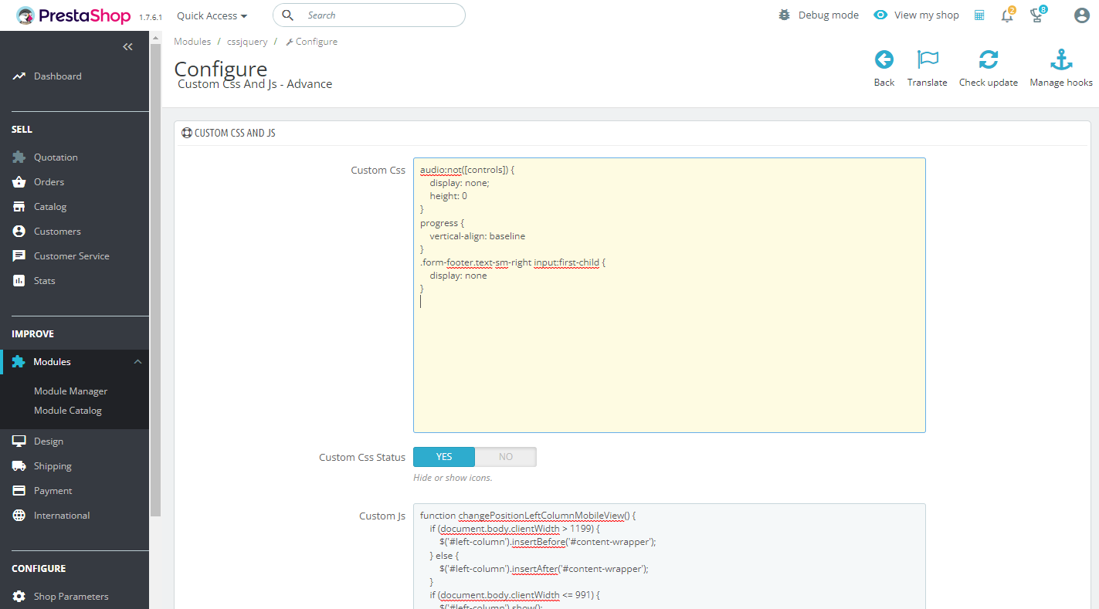Screen dimensions: 1099x609
Task: Click the PrestaShop logo
Action: pyautogui.click(x=73, y=15)
